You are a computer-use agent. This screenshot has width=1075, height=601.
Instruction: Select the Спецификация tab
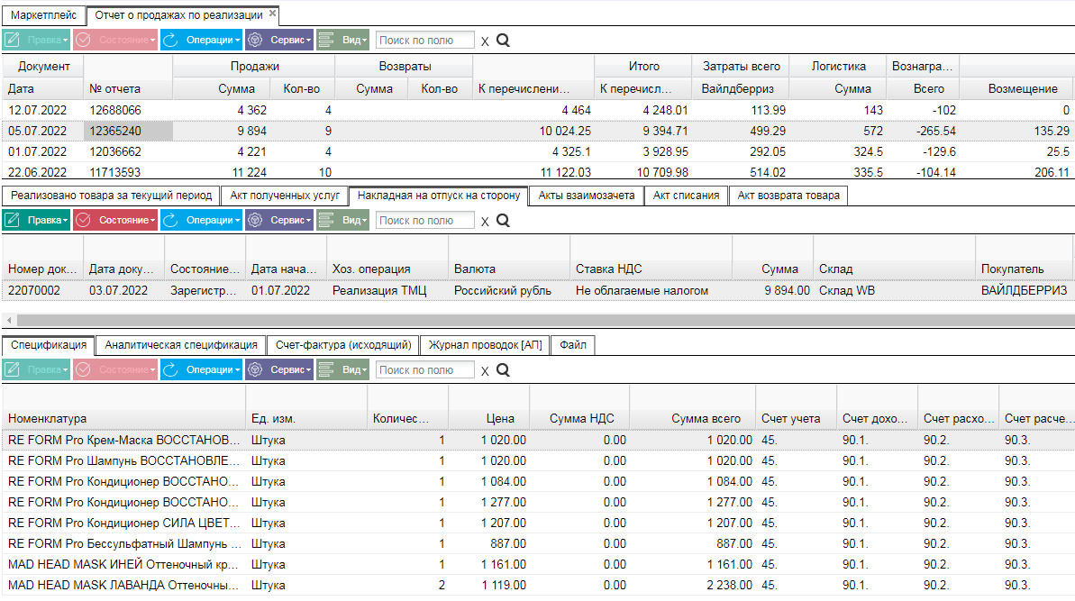point(49,345)
